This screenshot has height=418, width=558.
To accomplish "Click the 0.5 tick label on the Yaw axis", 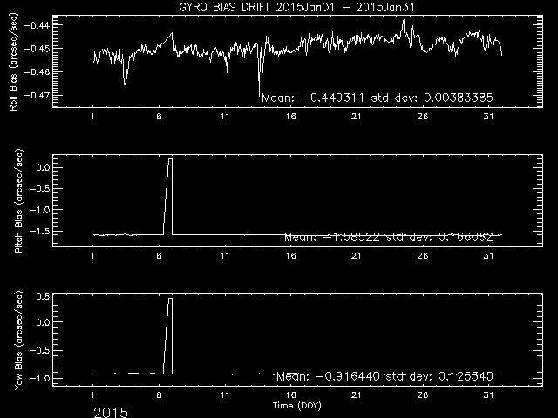I will pos(44,296).
